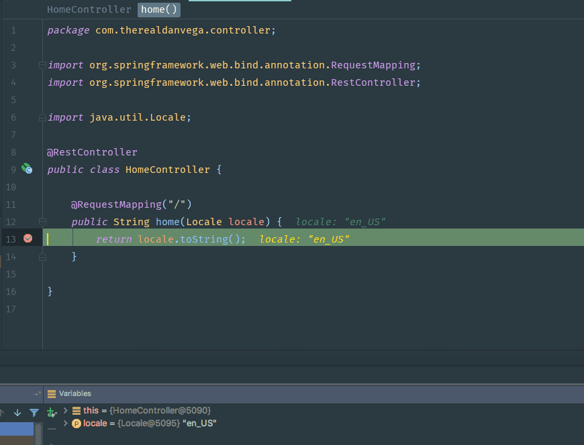584x445 pixels.
Task: Click the blue filter funnel icon in debugger toolbar
Action: pos(34,413)
